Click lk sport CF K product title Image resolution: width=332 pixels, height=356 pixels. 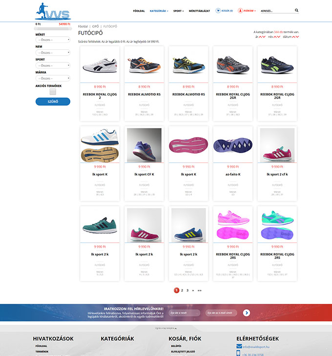(x=144, y=175)
